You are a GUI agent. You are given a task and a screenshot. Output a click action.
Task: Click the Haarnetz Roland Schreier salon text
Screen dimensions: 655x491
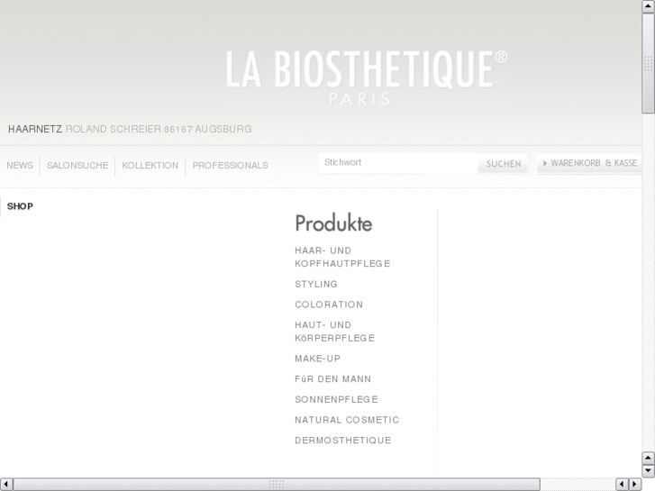[x=130, y=129]
